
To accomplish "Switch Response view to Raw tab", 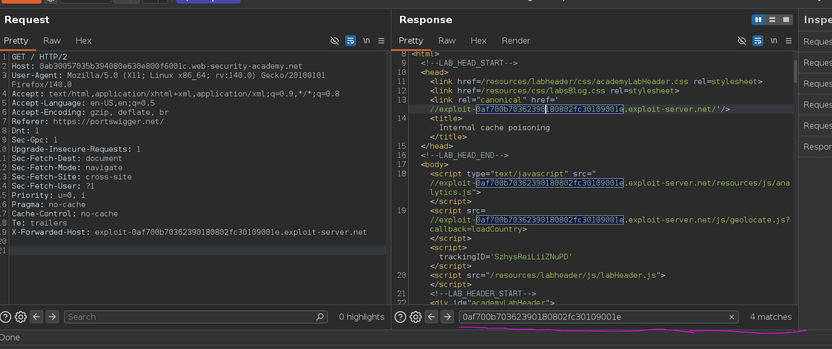I will tap(447, 40).
